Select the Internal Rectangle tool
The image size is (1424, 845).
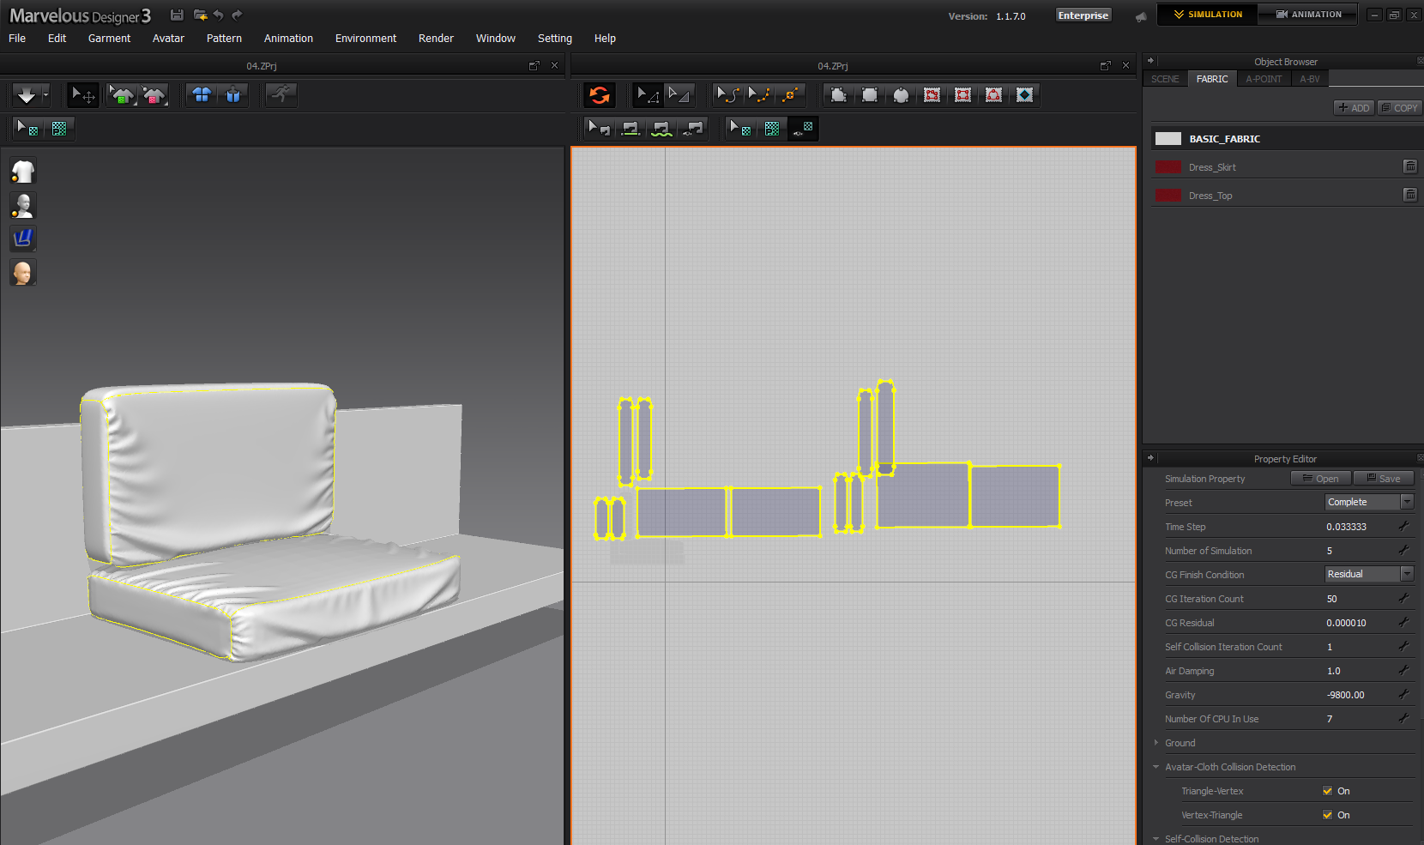[962, 95]
